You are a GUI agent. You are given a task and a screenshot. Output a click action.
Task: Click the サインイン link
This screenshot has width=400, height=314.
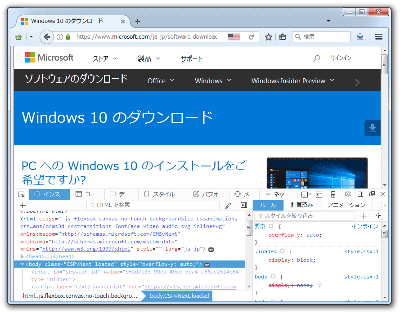click(341, 58)
